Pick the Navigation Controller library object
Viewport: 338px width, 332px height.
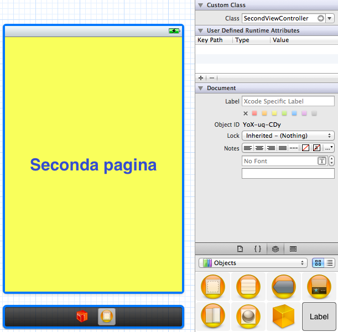point(283,286)
